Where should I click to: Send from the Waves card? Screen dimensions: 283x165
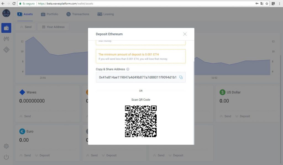pyautogui.click(x=25, y=116)
